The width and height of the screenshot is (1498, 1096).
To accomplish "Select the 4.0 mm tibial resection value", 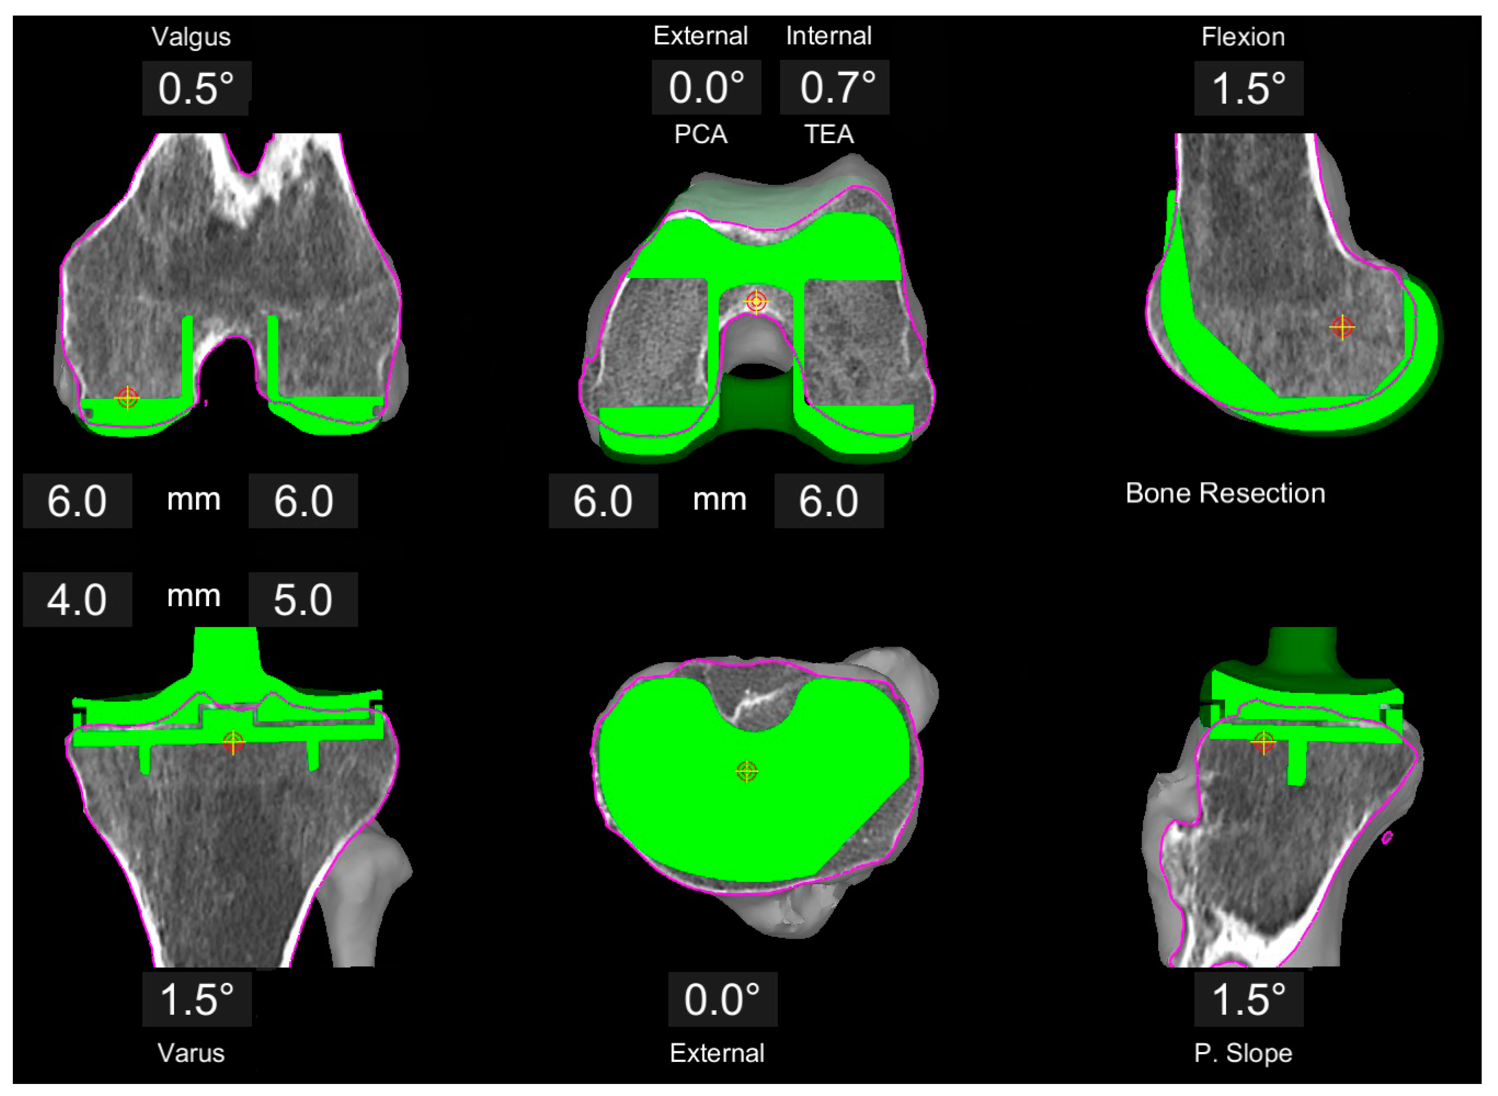I will 77,599.
